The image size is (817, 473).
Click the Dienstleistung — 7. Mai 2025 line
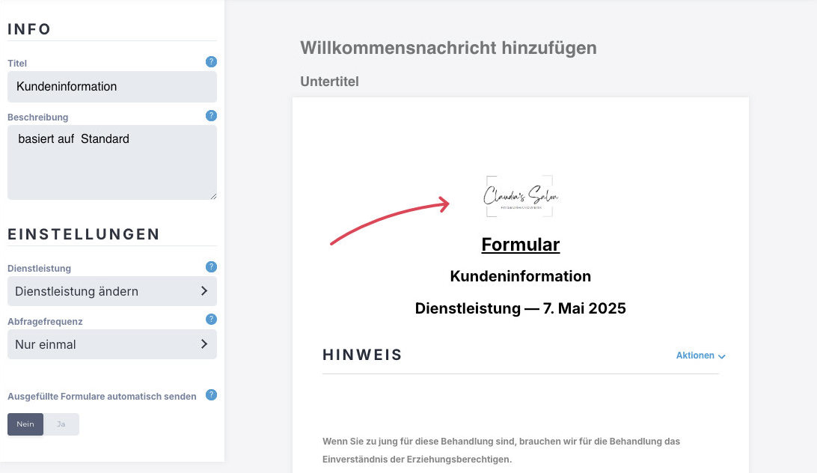(521, 308)
